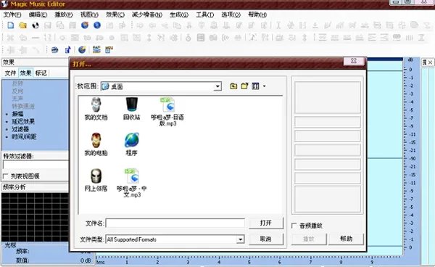Click the 文件名 filename input field
This screenshot has height=267, width=435.
[175, 223]
